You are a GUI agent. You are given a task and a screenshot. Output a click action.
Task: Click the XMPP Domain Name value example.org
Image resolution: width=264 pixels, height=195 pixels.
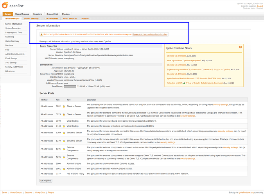coord(69,58)
